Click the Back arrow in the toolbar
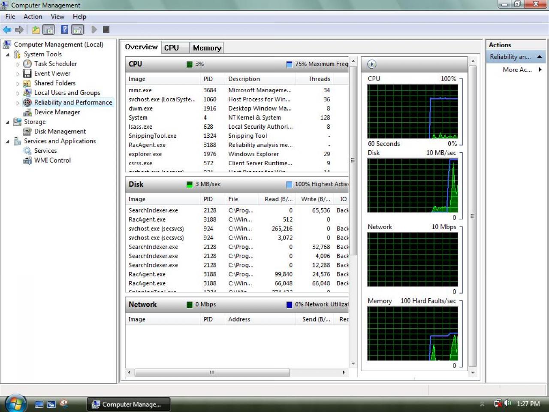 click(7, 30)
